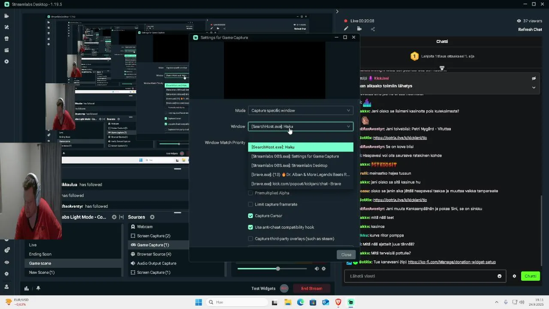The width and height of the screenshot is (549, 309).
Task: Select brave.exe kick.com chat window option
Action: click(301, 184)
